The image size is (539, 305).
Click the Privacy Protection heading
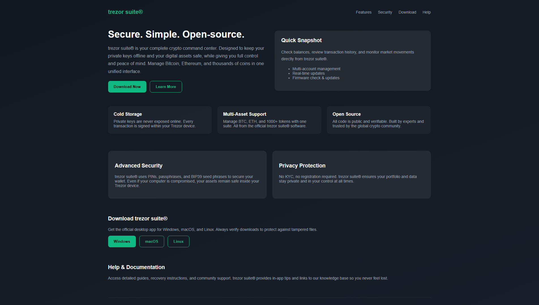click(x=302, y=166)
